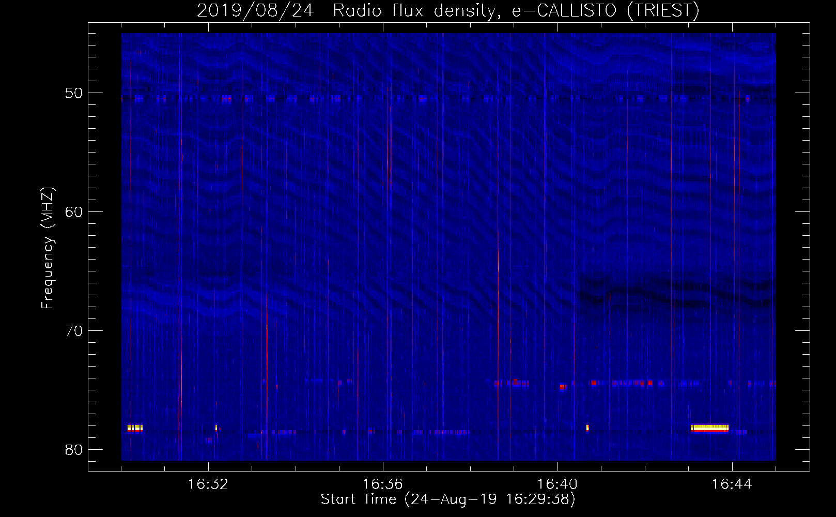
Task: Click the plot title "2019/08/24 Radio flux density, e-CALLISTO (TRIEST)"
Action: click(448, 10)
